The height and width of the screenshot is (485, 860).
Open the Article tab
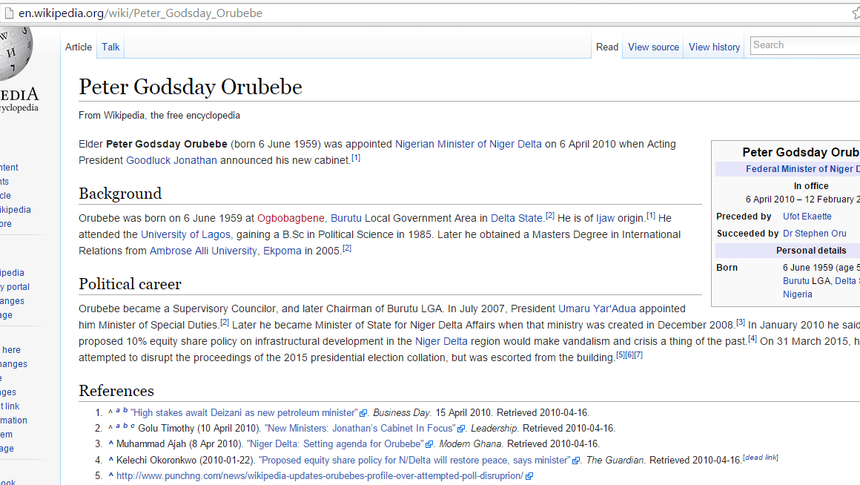click(x=78, y=47)
